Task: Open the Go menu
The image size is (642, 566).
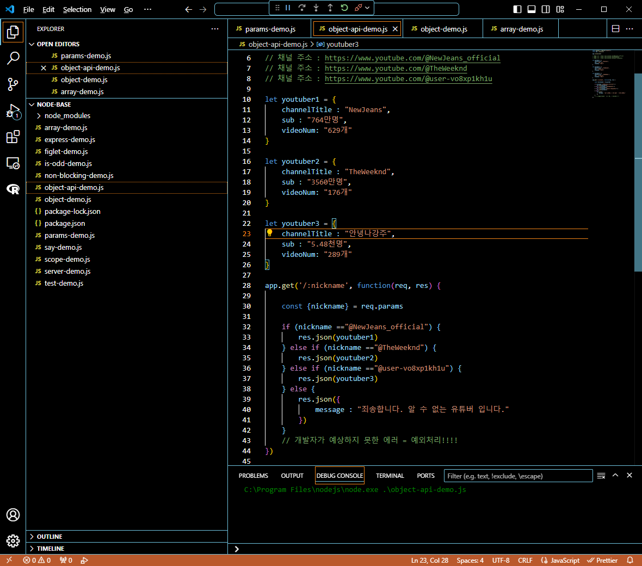Action: point(128,9)
